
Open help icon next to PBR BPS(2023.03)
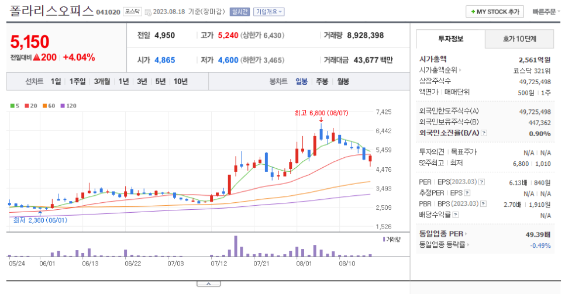pyautogui.click(x=483, y=203)
